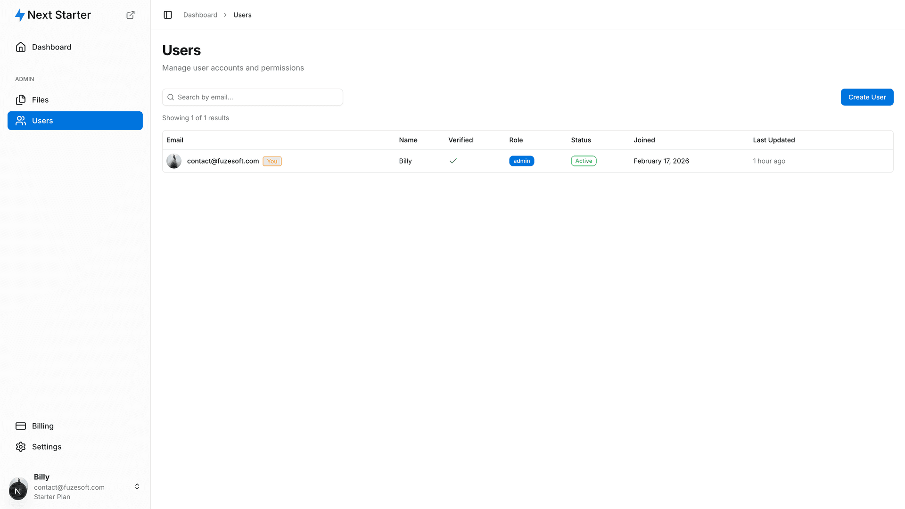The width and height of the screenshot is (905, 509).
Task: Click the Status column header
Action: (x=581, y=140)
